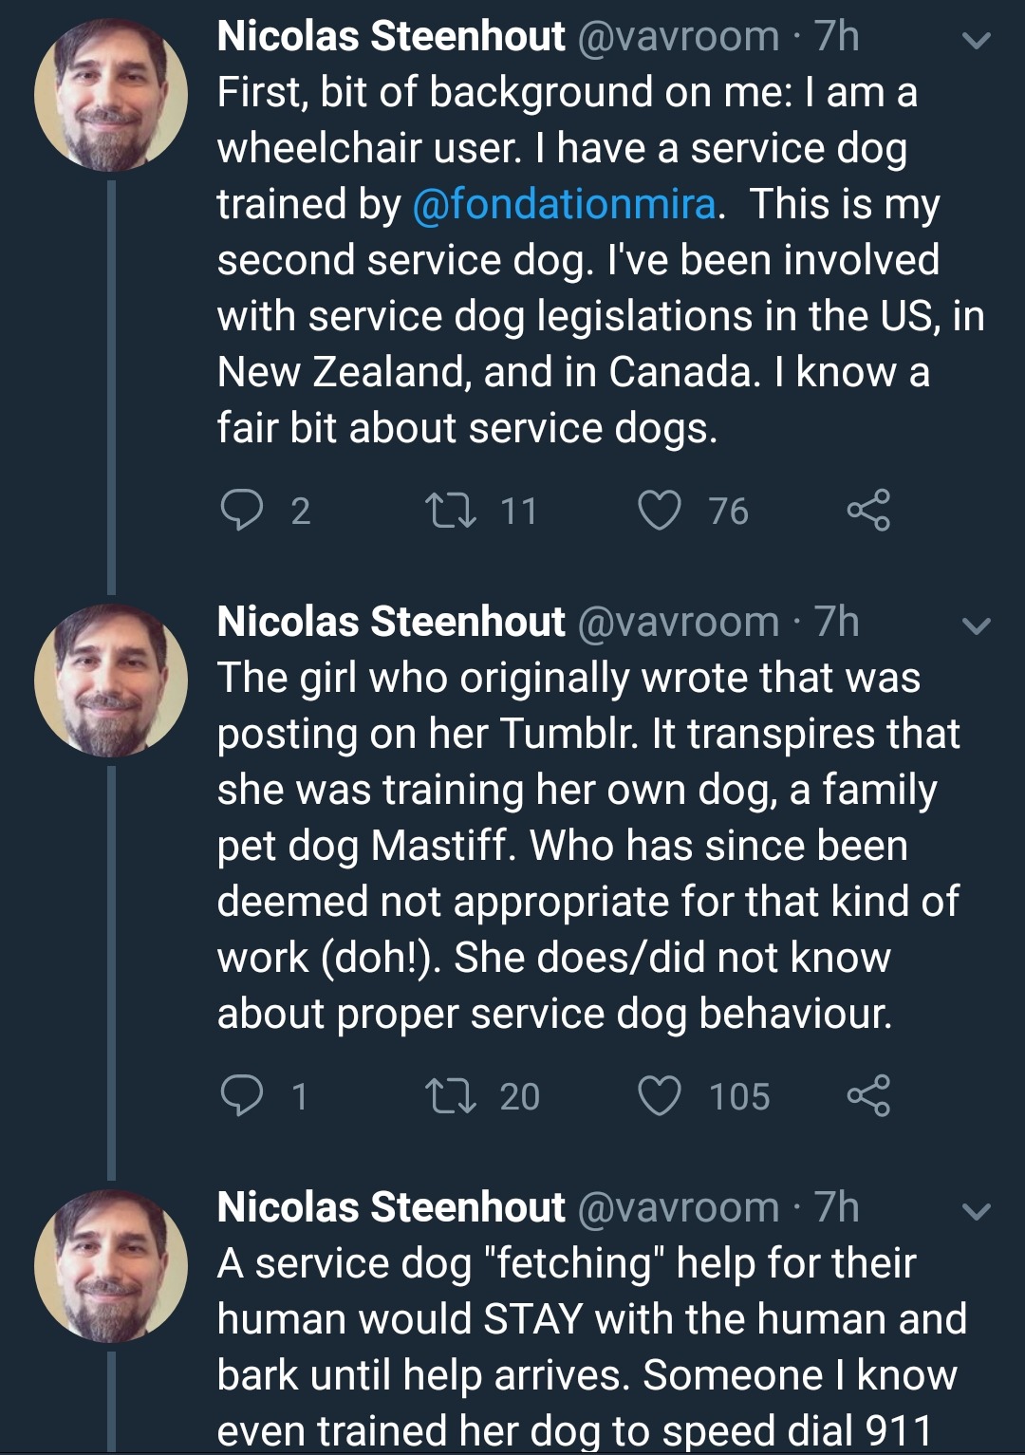Retweet the tweet with 20 retweets
This screenshot has height=1455, width=1025.
point(451,1096)
